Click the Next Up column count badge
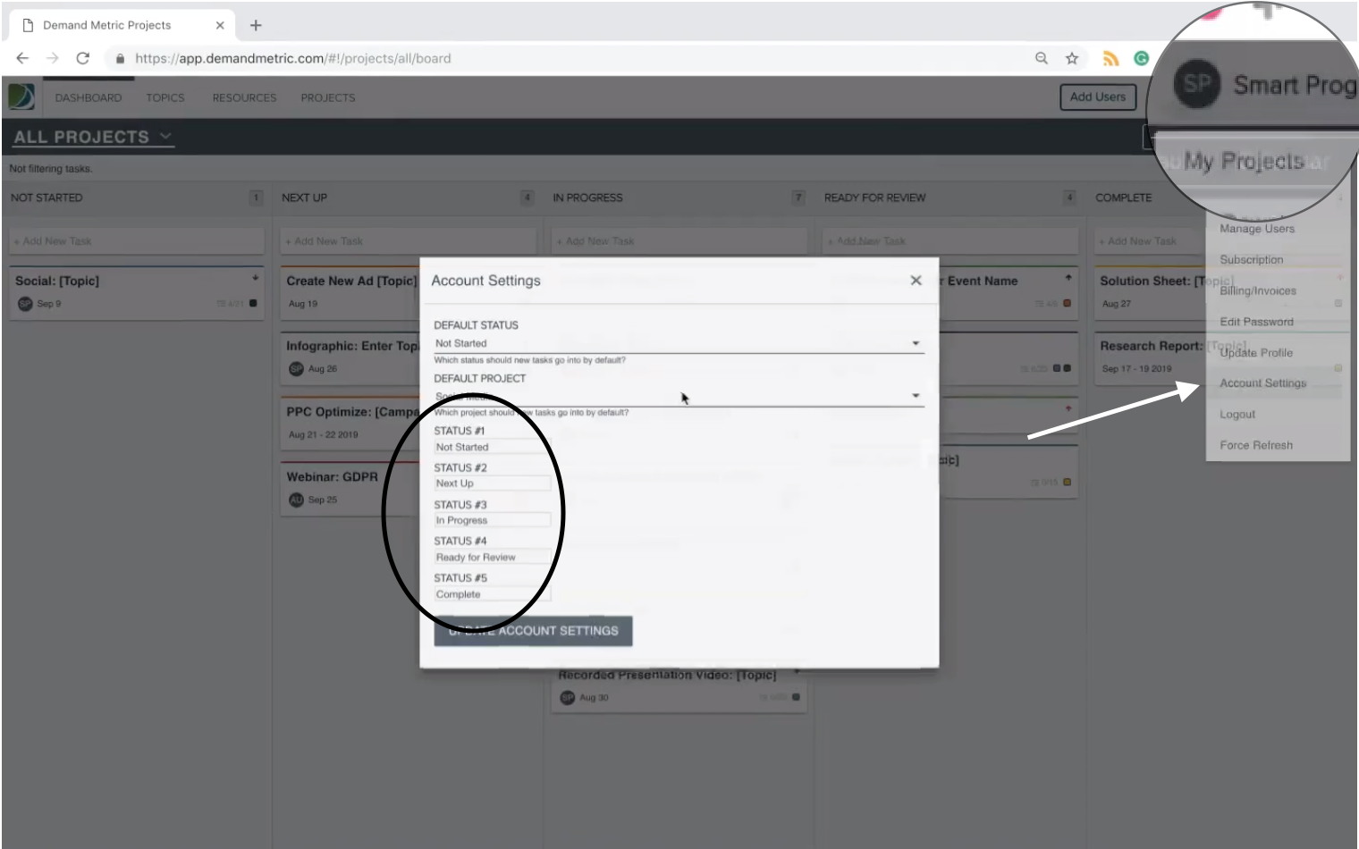Screen dimensions: 1359x849 click(x=528, y=198)
